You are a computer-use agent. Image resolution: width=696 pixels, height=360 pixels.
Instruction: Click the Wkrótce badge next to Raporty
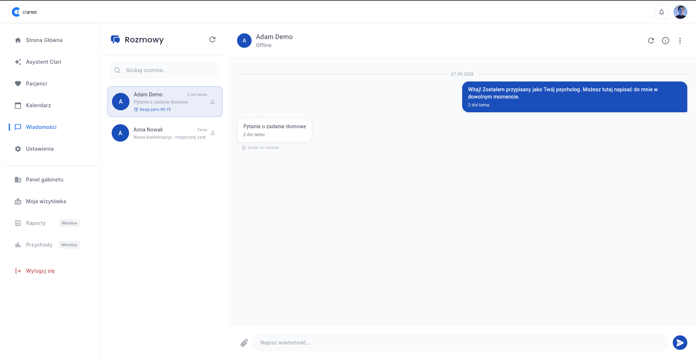point(69,223)
